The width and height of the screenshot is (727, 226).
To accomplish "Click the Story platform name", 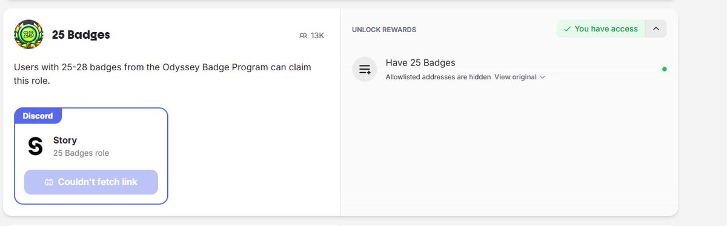I will (x=65, y=140).
